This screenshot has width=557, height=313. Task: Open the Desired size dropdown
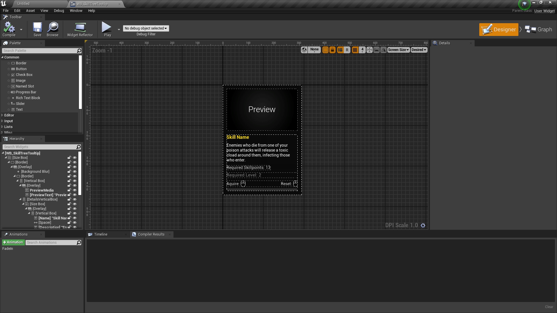[x=419, y=50]
